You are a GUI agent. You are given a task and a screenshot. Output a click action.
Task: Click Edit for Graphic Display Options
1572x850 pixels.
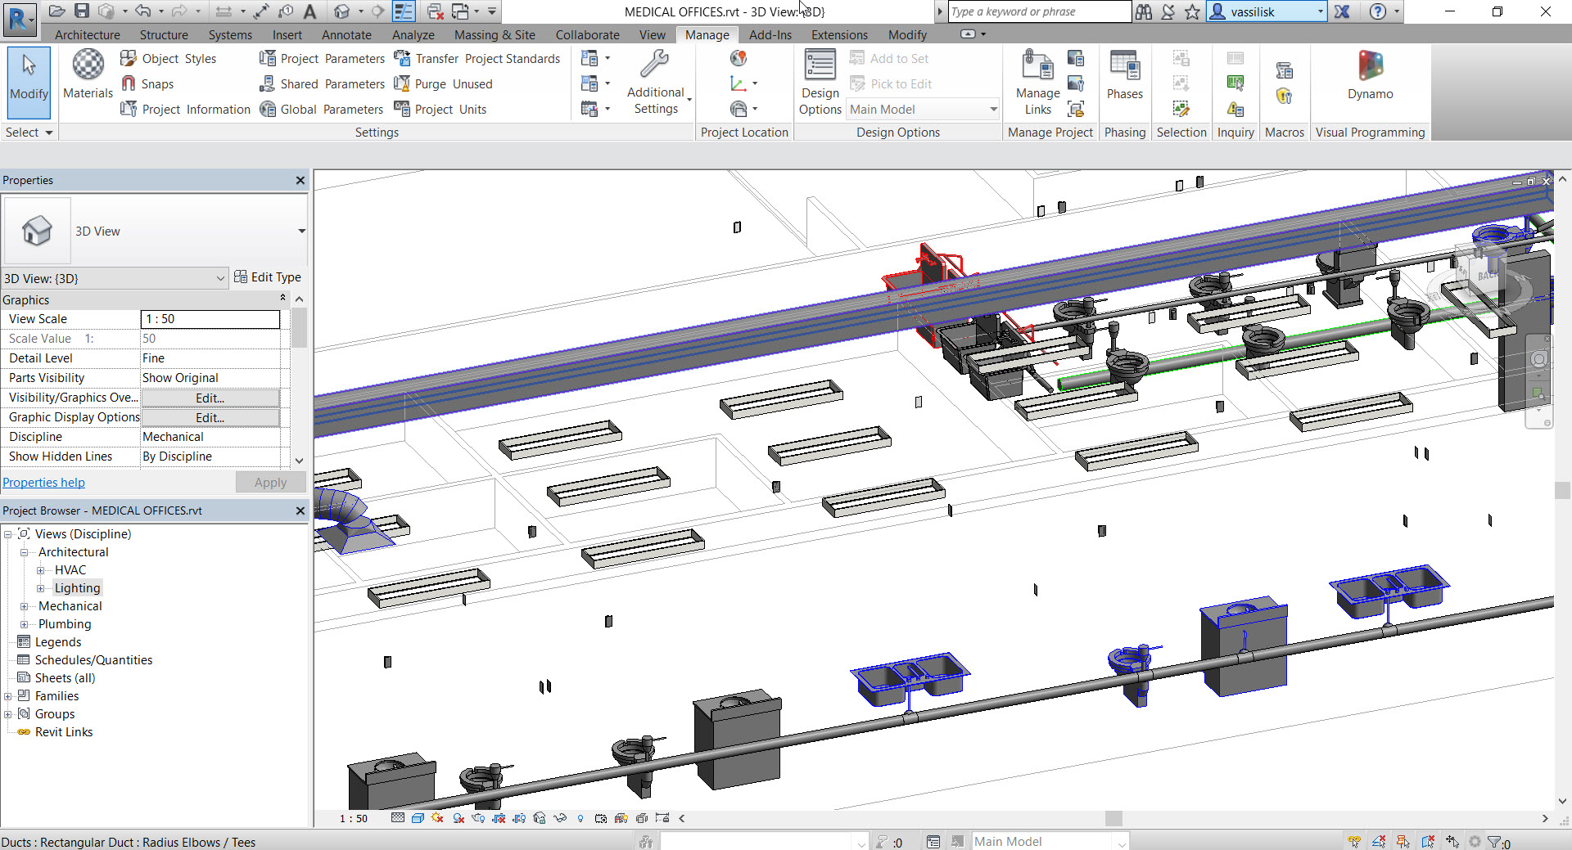click(x=210, y=417)
